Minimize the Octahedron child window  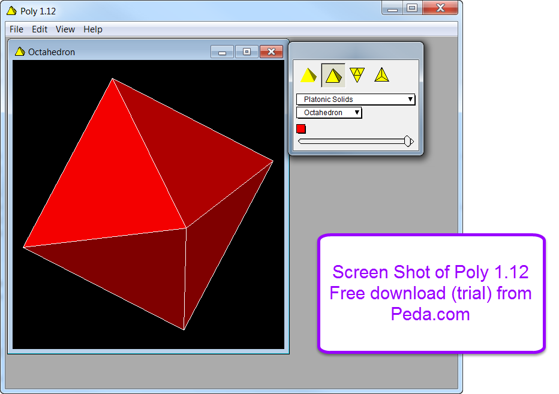222,52
